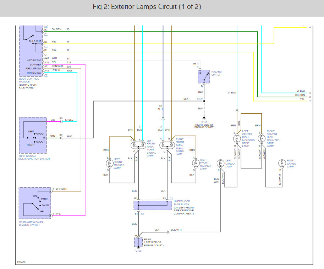Click the BULB OUT label in BCM
Viewport: 324px width, 269px height.
click(x=35, y=41)
